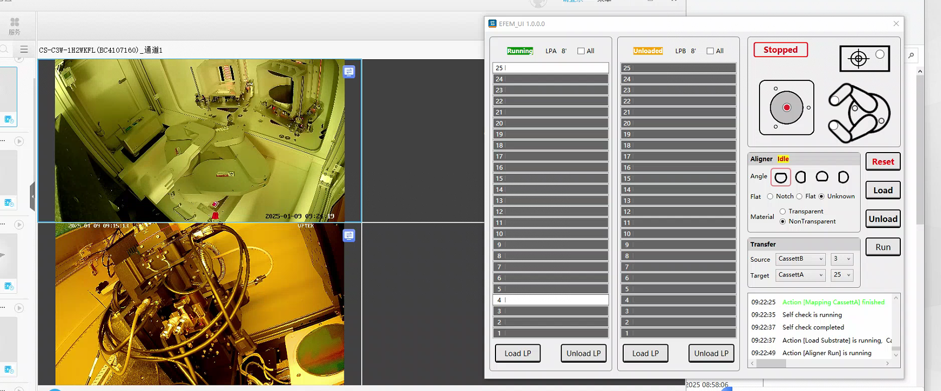Click the 'Aligner Run is running' log entry

[x=827, y=353]
